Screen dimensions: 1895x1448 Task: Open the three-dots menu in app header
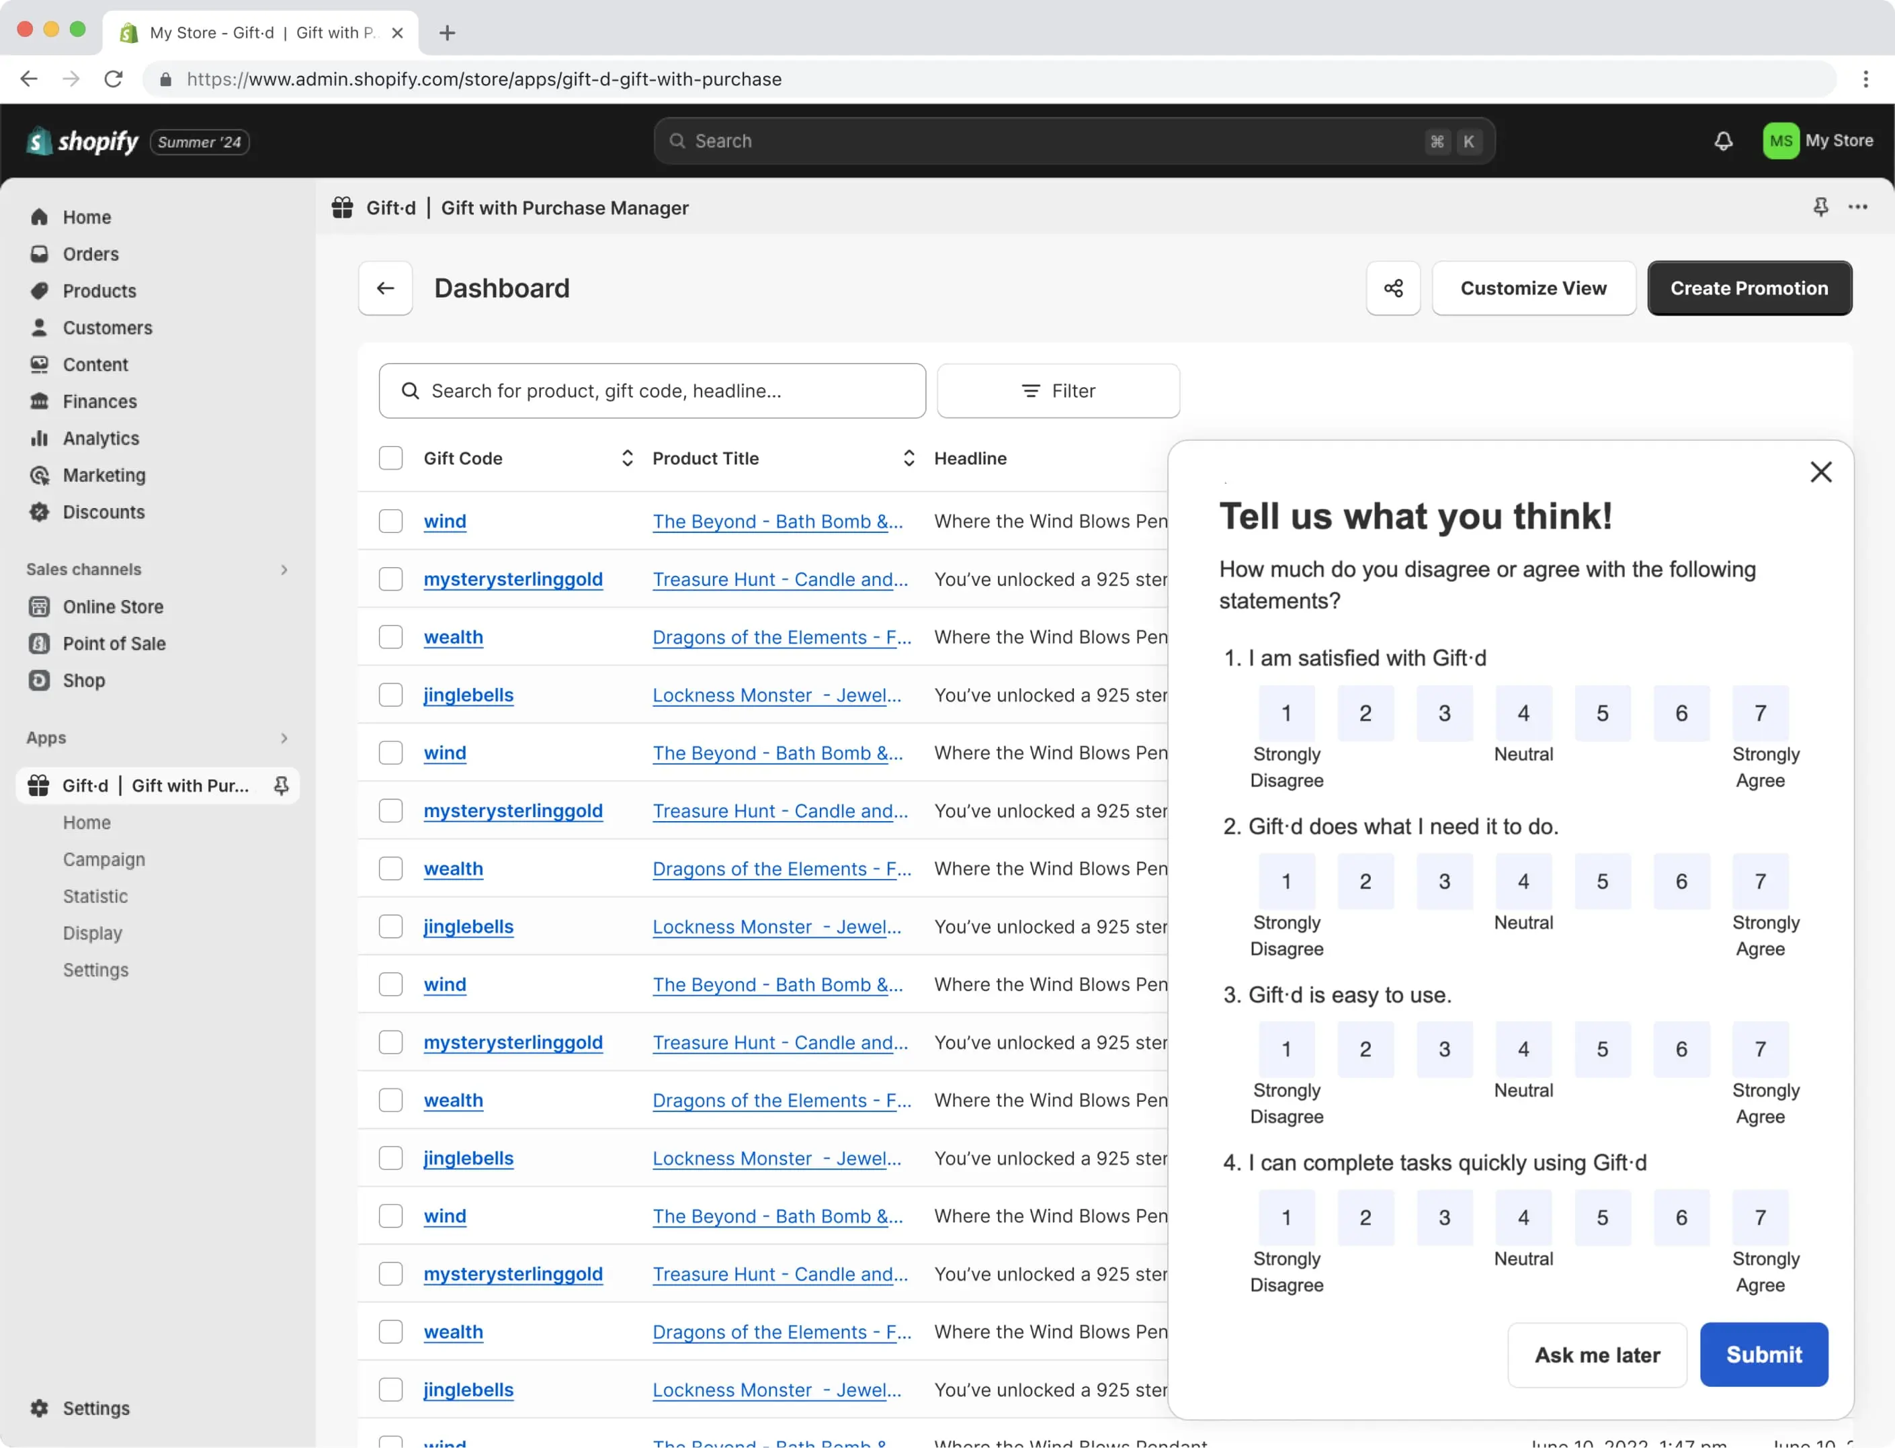(1858, 207)
